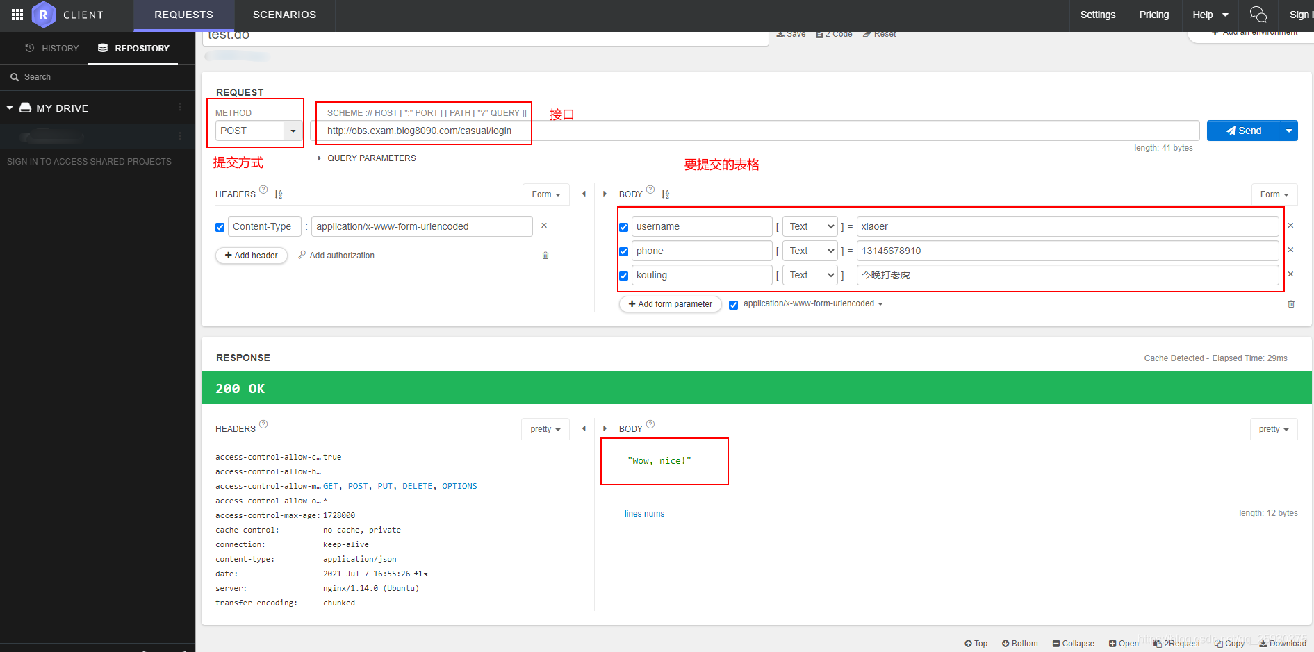The image size is (1314, 652).
Task: Open the chat feedback bubble icon
Action: pyautogui.click(x=1258, y=15)
